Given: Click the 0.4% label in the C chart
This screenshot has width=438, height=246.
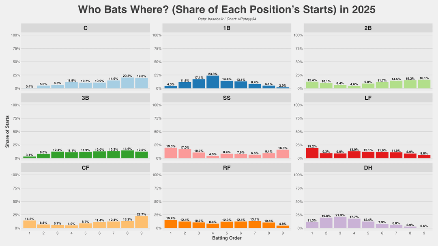Looking at the screenshot, I should tap(29, 86).
